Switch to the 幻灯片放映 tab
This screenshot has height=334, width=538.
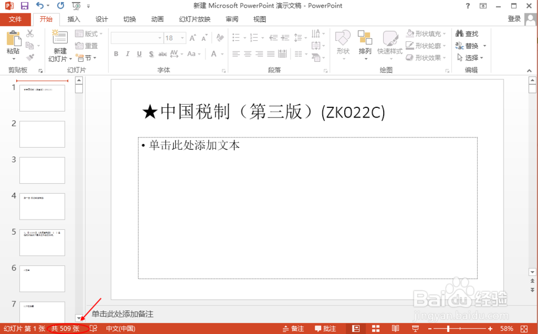[x=195, y=19]
